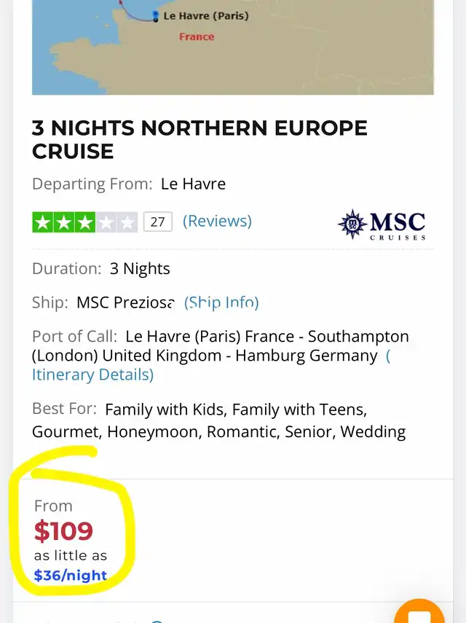Tap the 3 Nights Northern Europe Cruise title

pos(200,139)
